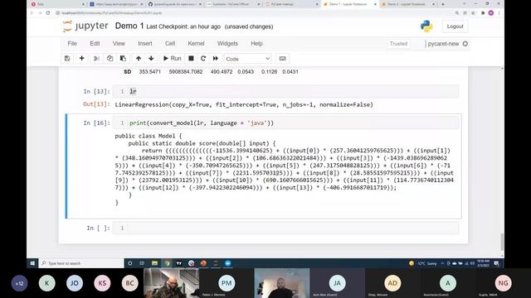Image resolution: width=531 pixels, height=298 pixels.
Task: Click the Run button in the toolbar
Action: tap(172, 59)
